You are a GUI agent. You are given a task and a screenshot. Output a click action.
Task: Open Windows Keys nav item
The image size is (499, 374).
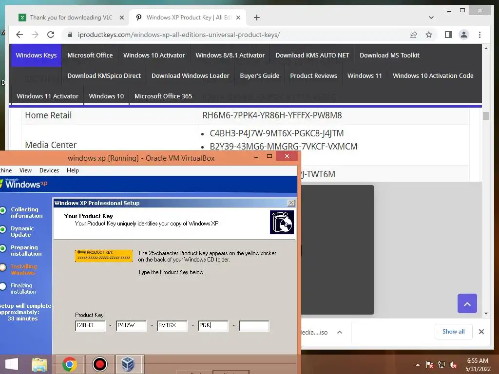point(36,56)
